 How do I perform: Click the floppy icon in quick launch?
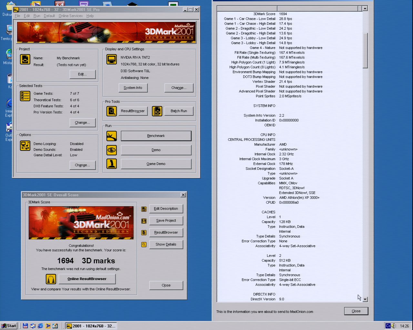[25, 326]
